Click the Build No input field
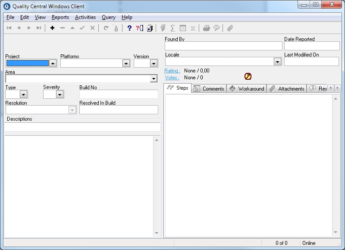This screenshot has height=250, width=345. point(119,94)
